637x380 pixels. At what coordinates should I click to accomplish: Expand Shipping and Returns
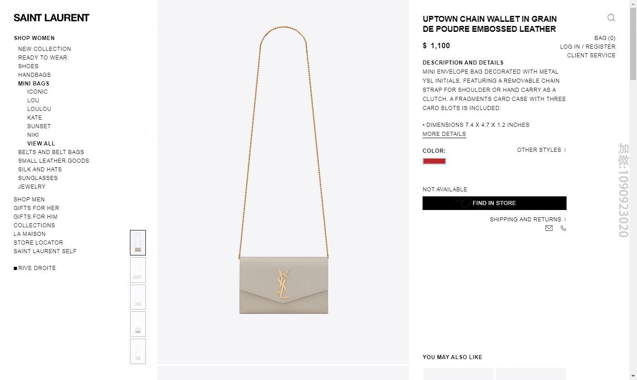[x=528, y=219]
